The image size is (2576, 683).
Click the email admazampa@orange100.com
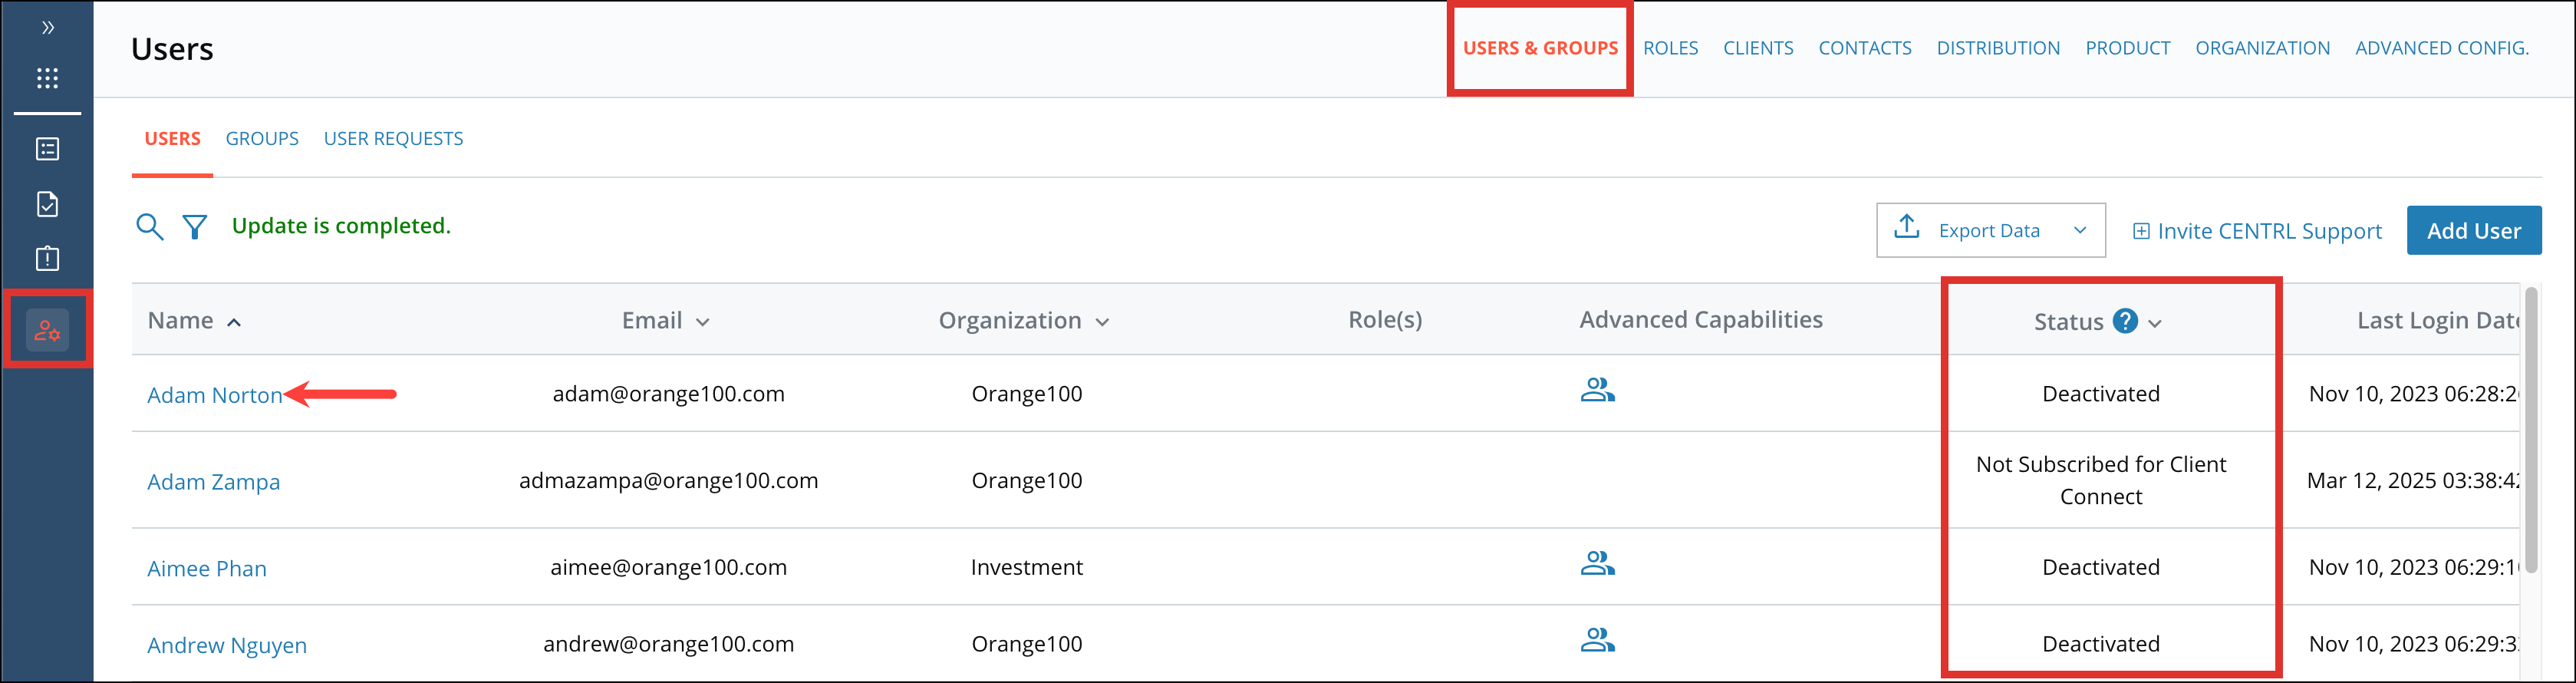point(668,481)
